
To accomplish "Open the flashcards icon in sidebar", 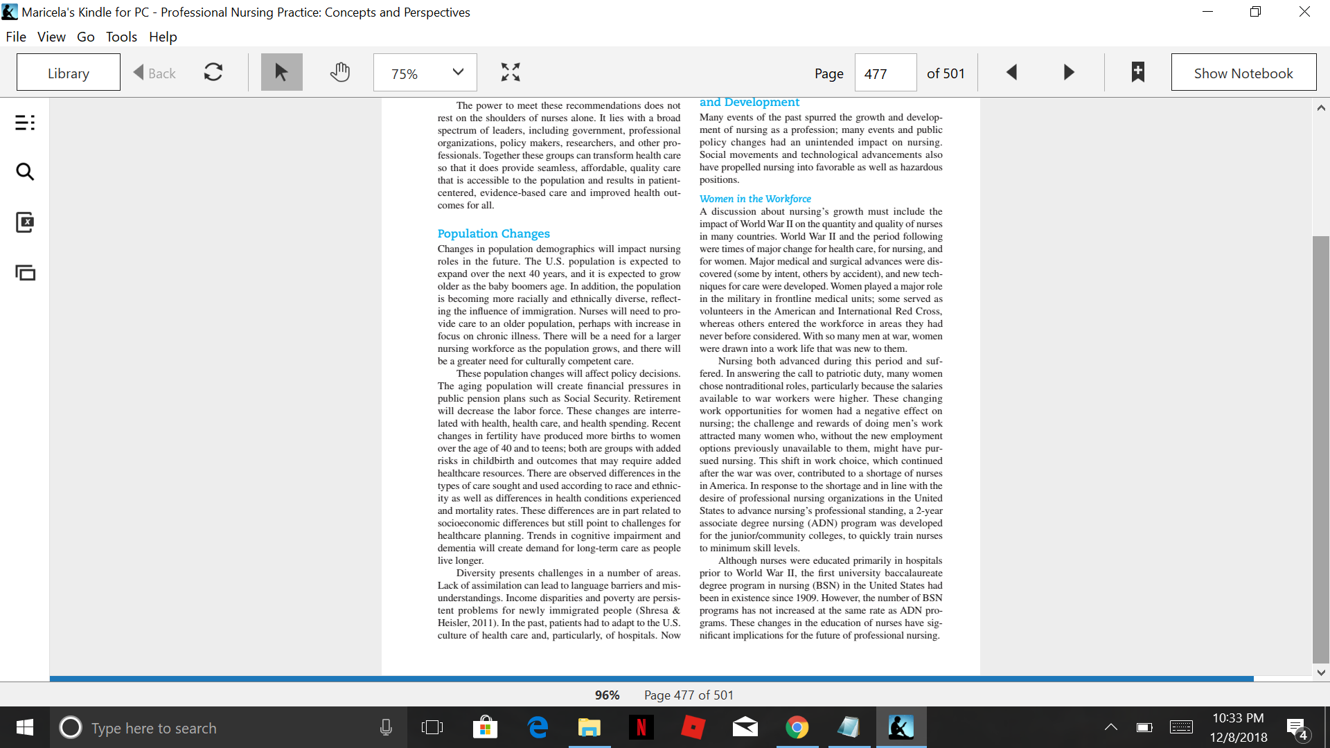I will coord(25,273).
